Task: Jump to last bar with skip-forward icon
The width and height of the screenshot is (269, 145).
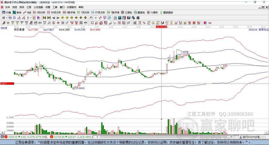Action: point(49,18)
